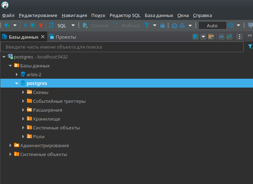Screen dimensions: 253x184
Task: Expand the arbis-2 database
Action: 17,74
